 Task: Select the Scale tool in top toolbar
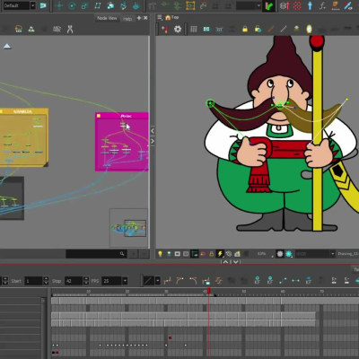point(84,5)
